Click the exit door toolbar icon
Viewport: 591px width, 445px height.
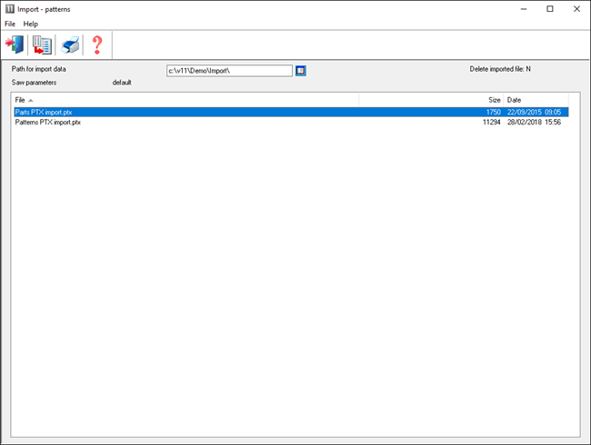point(15,44)
